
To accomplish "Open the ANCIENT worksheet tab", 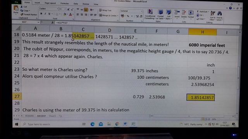I will 41,116.
